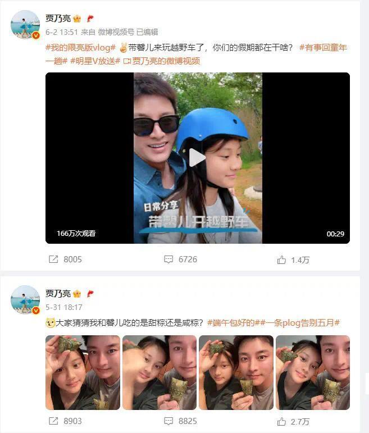The height and width of the screenshot is (433, 369).
Task: Click repost icon showing 8005
Action: click(53, 259)
